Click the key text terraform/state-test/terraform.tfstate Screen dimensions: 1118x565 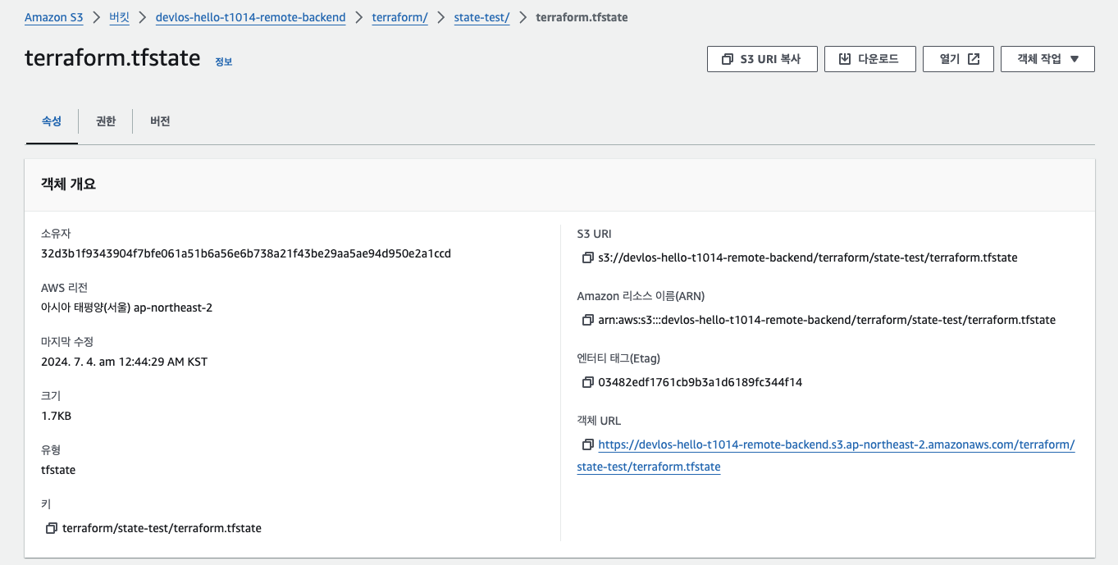(x=162, y=528)
